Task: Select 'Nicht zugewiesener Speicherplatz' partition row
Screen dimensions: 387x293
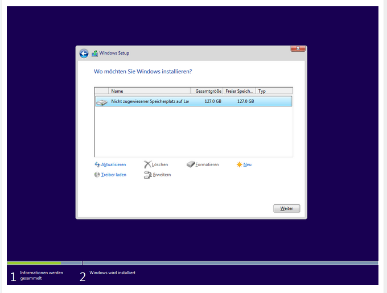Action: coord(193,101)
